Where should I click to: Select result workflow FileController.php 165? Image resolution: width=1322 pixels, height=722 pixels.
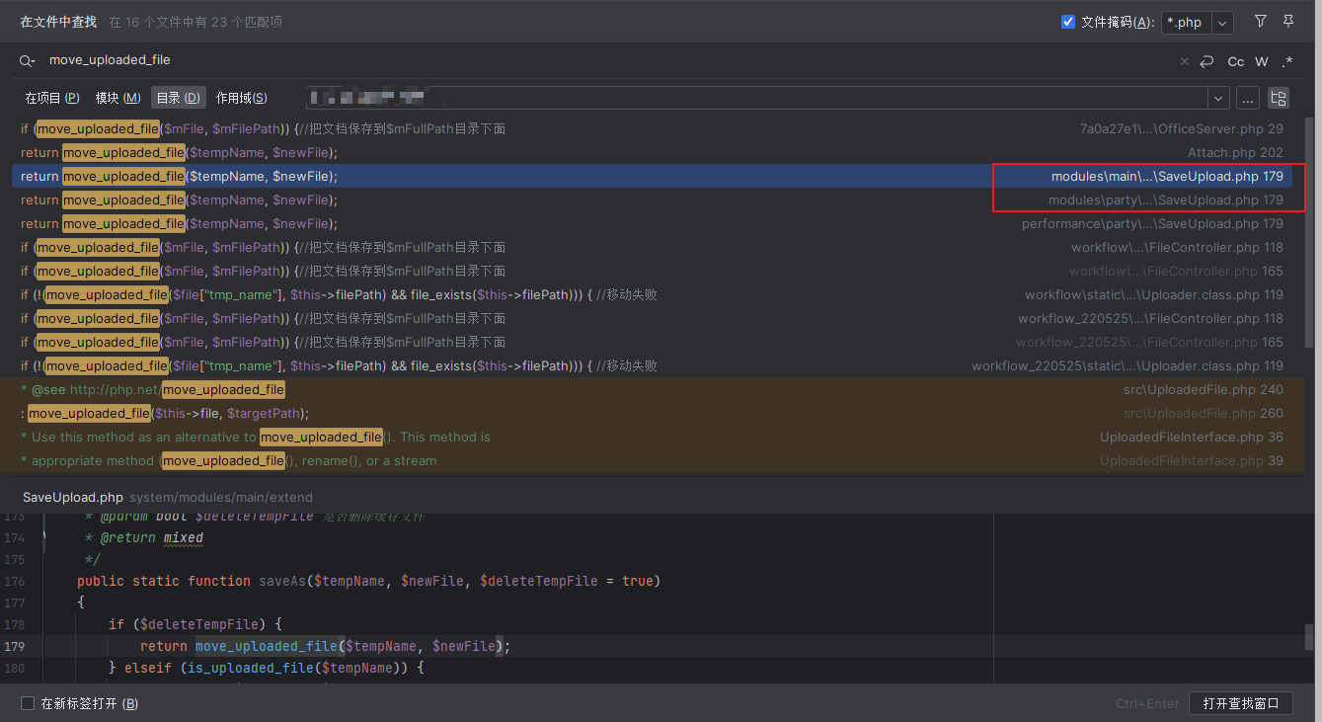click(652, 272)
